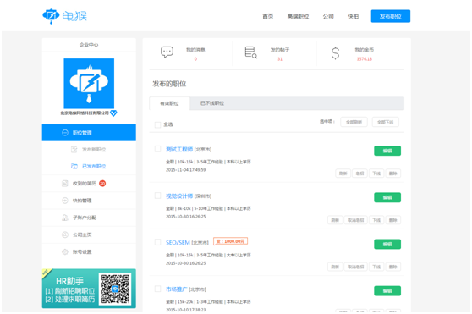The width and height of the screenshot is (472, 314).
Task: Click the red 20 badge on 收到的简历
Action: (102, 184)
